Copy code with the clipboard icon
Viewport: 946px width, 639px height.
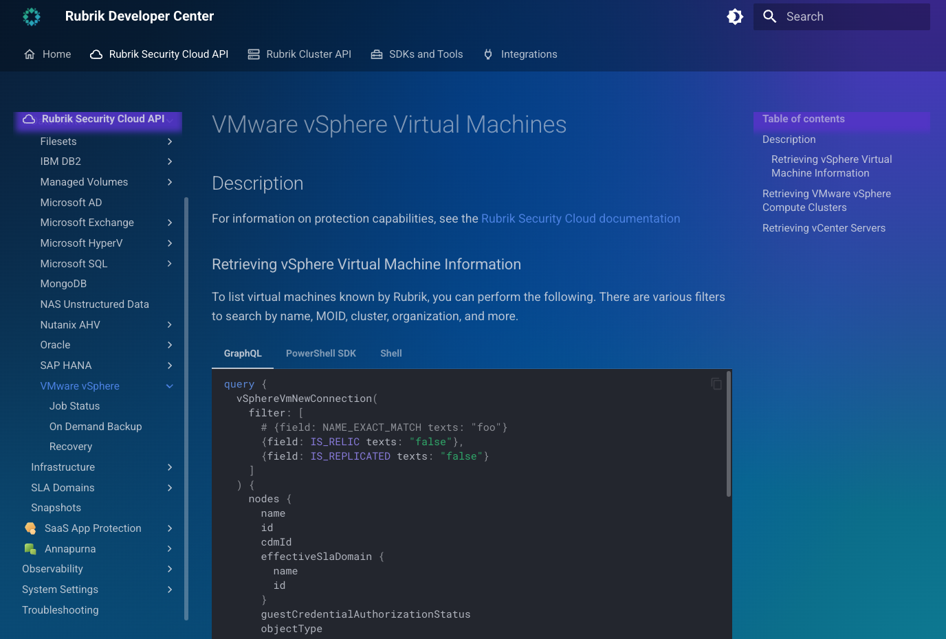point(716,383)
